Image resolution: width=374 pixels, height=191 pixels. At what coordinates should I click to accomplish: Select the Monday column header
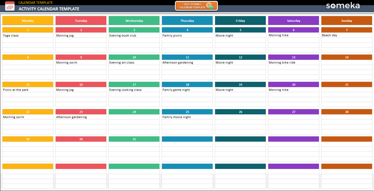27,20
